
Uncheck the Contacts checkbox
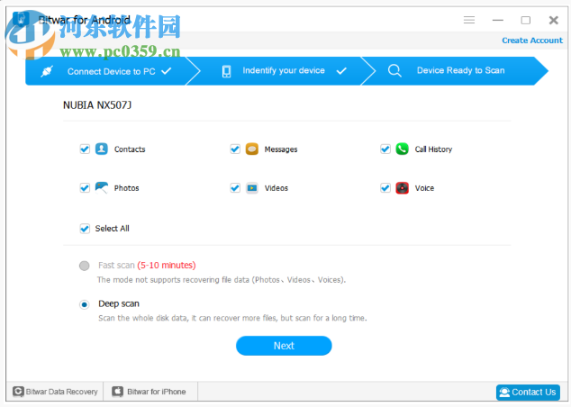tap(85, 149)
